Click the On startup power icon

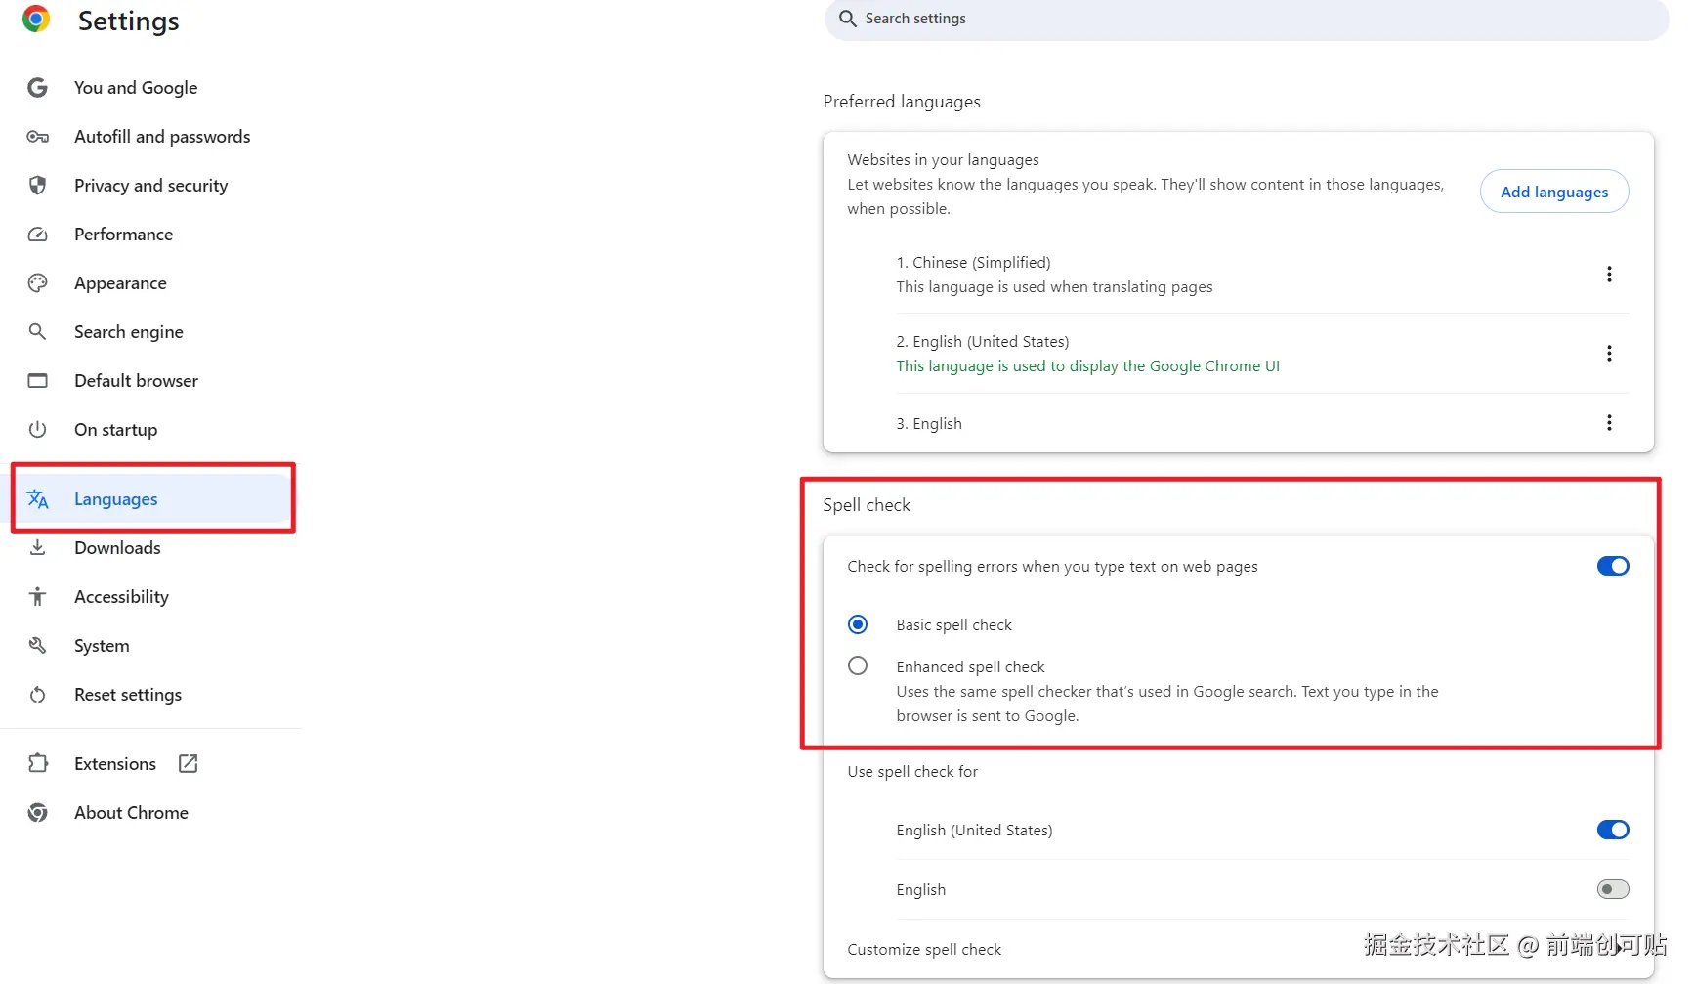[x=37, y=430]
